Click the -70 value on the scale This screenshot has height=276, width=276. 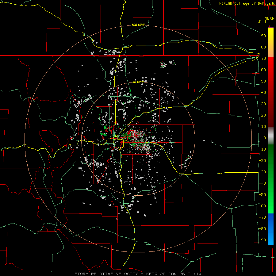262,217
